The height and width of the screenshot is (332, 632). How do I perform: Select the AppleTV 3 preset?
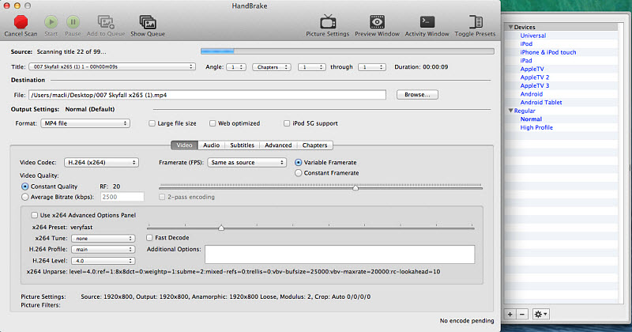(535, 86)
